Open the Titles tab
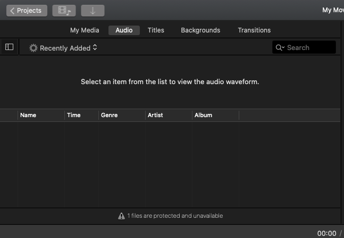Viewport: 344px width, 238px height. (x=156, y=30)
